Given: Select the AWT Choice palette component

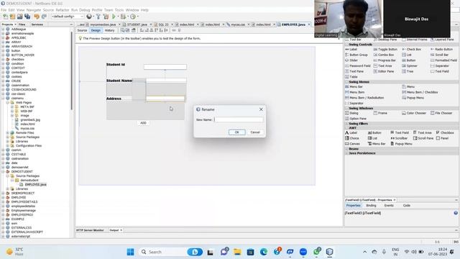Looking at the screenshot, I should [x=352, y=138].
